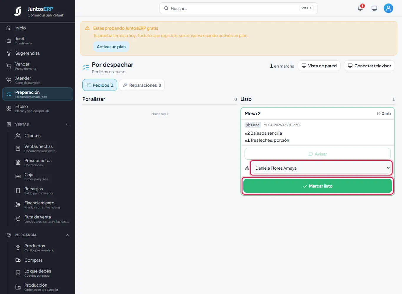Click the monitor icon in top bar
The height and width of the screenshot is (294, 402).
(x=374, y=8)
